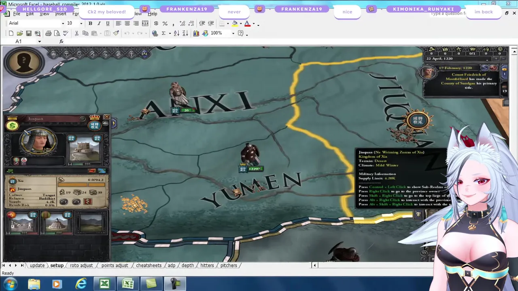The width and height of the screenshot is (518, 291).
Task: Expand AutoSum dropdown arrow
Action: coord(170,34)
